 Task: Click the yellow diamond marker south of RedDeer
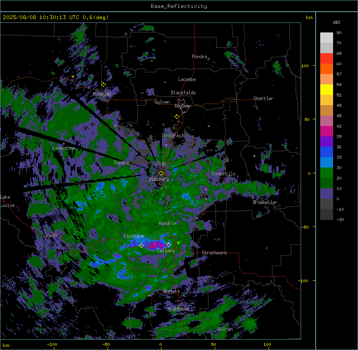(x=177, y=117)
